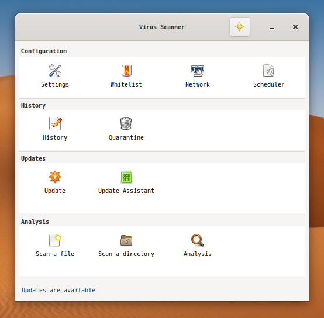Click the Updates are available status text
The width and height of the screenshot is (324, 318).
click(x=58, y=290)
